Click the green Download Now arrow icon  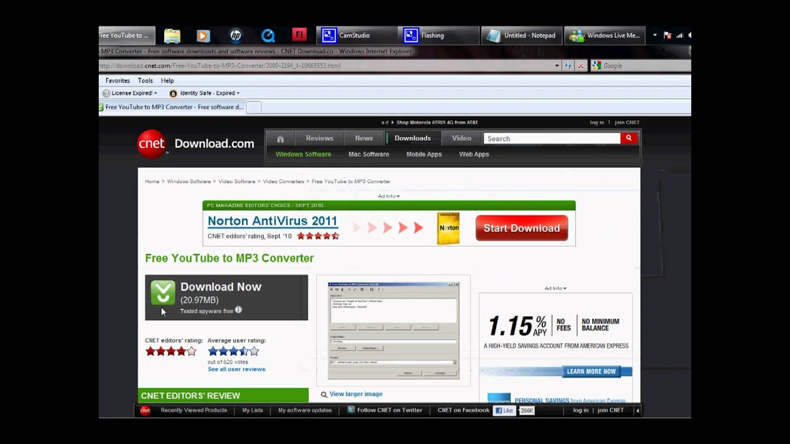(163, 293)
